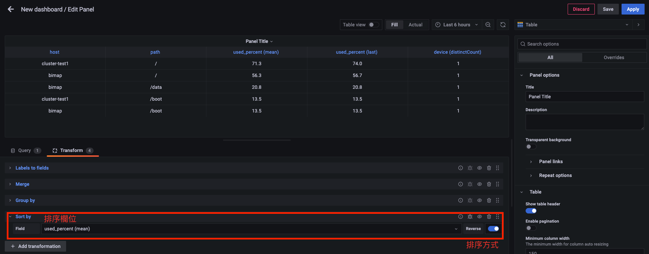Click into the Description text area

pos(585,122)
